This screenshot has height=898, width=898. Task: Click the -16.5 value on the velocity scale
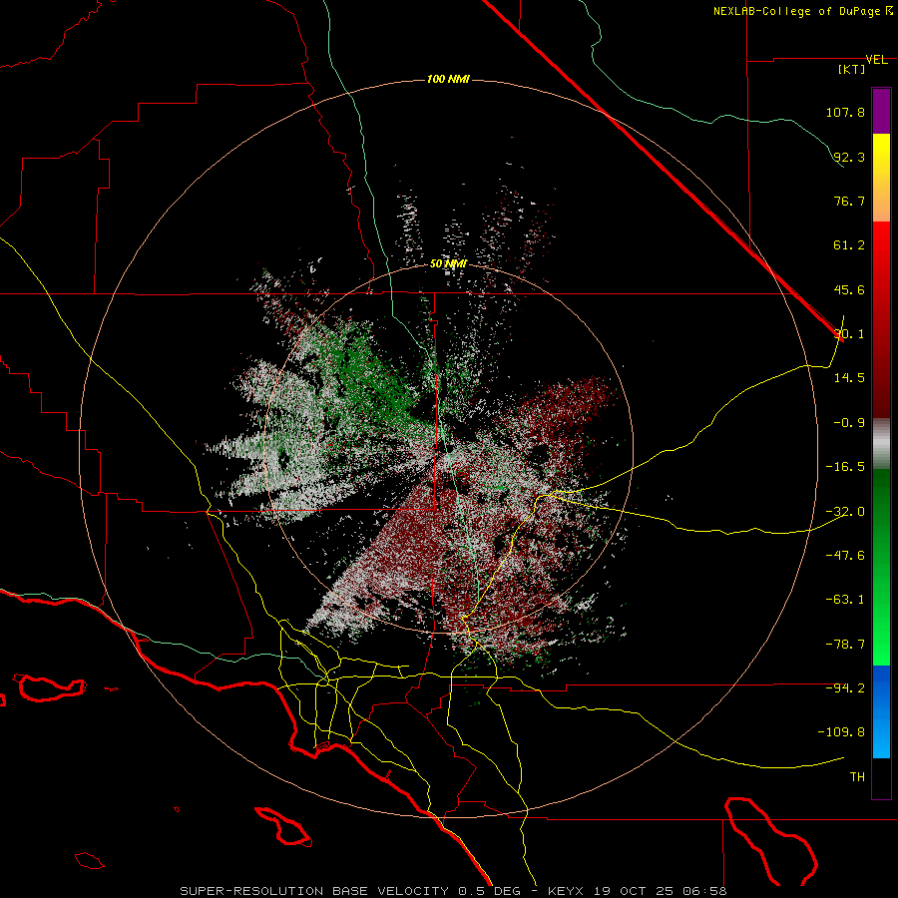point(845,467)
